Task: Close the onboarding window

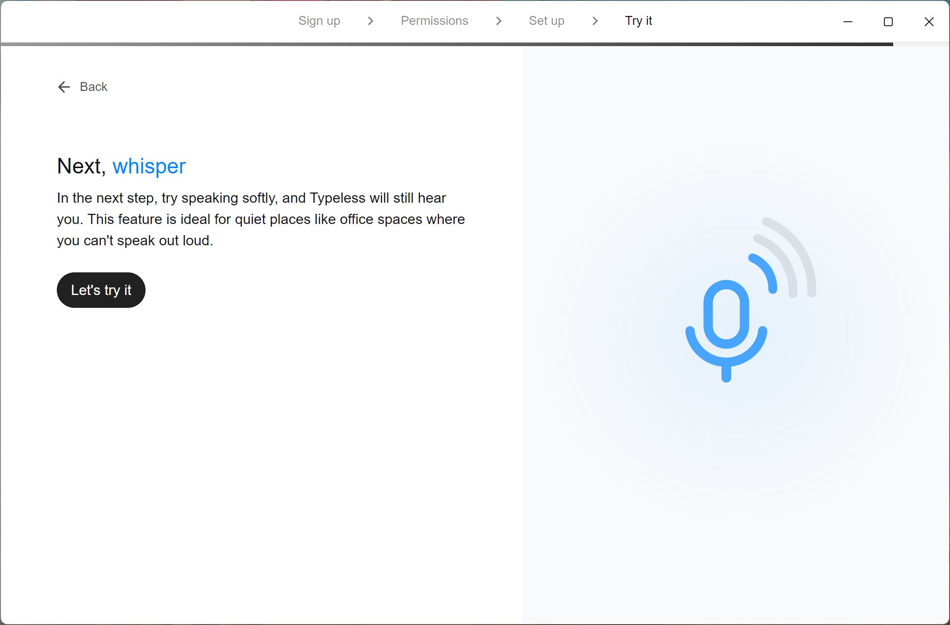Action: pyautogui.click(x=929, y=22)
